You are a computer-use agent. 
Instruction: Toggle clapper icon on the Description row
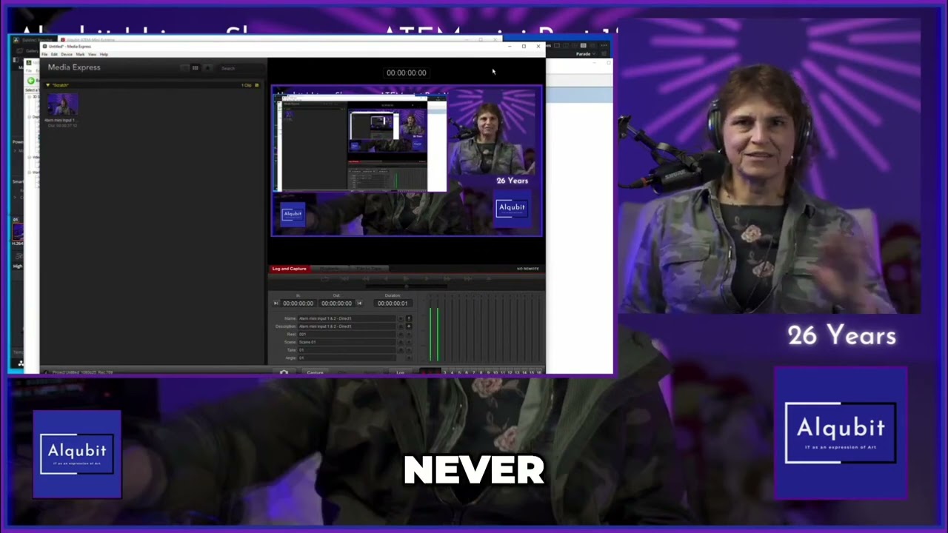[401, 326]
